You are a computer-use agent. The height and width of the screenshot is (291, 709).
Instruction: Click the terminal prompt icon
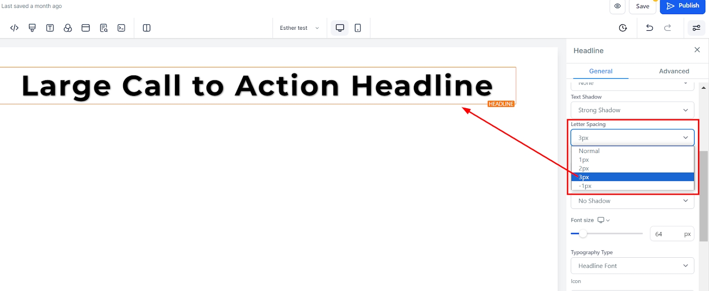click(x=121, y=28)
